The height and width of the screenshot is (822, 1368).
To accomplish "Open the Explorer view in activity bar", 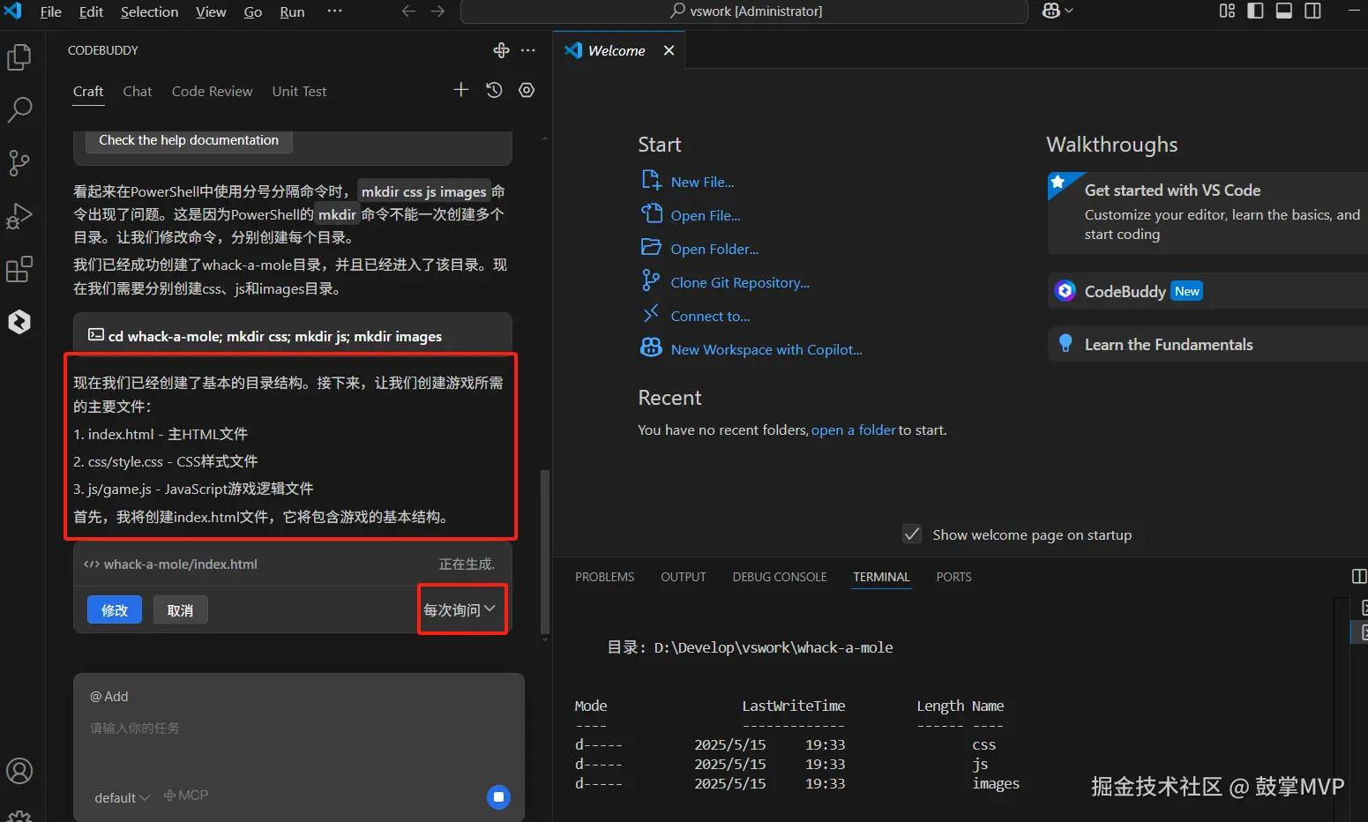I will coord(19,57).
